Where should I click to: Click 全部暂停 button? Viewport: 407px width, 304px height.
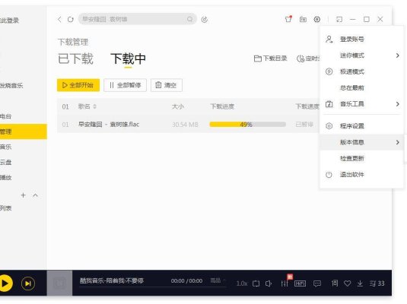(x=125, y=85)
